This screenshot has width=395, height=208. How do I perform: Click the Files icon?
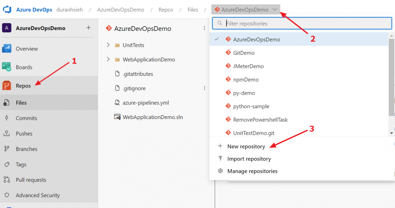point(7,102)
